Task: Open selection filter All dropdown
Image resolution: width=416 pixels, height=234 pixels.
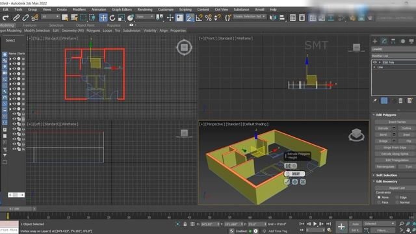Action: click(51, 17)
